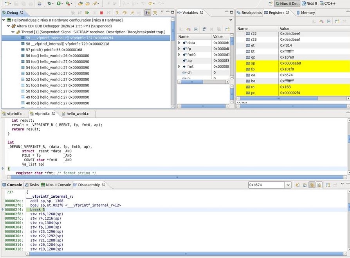350x258 pixels.
Task: Click the Step Over icon
Action: (124, 13)
